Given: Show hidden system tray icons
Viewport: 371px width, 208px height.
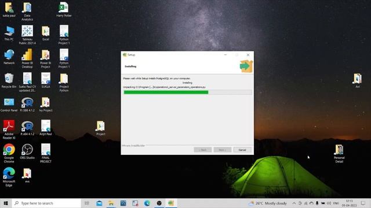Looking at the screenshot, I should (x=294, y=203).
